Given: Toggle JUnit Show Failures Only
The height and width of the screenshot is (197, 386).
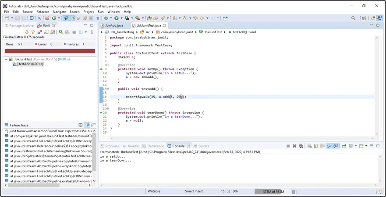Looking at the screenshot, I should (x=40, y=32).
